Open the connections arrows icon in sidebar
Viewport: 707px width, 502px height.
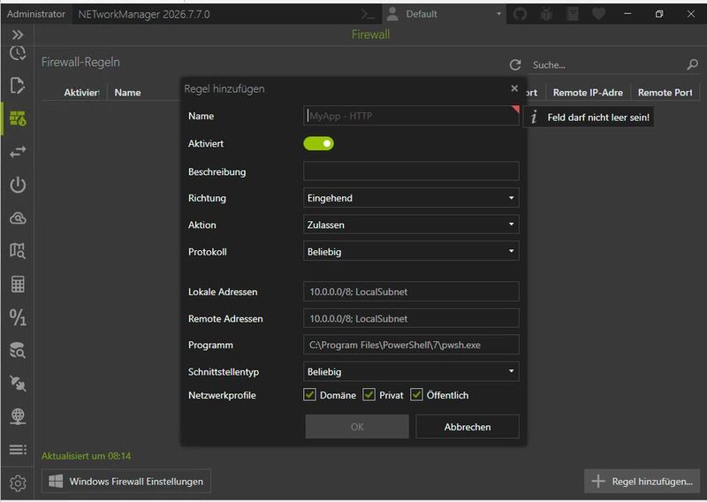click(x=18, y=152)
